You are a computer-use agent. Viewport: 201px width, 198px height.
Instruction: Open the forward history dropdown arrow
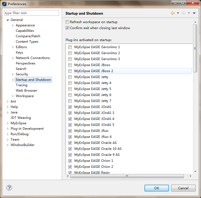189,13
